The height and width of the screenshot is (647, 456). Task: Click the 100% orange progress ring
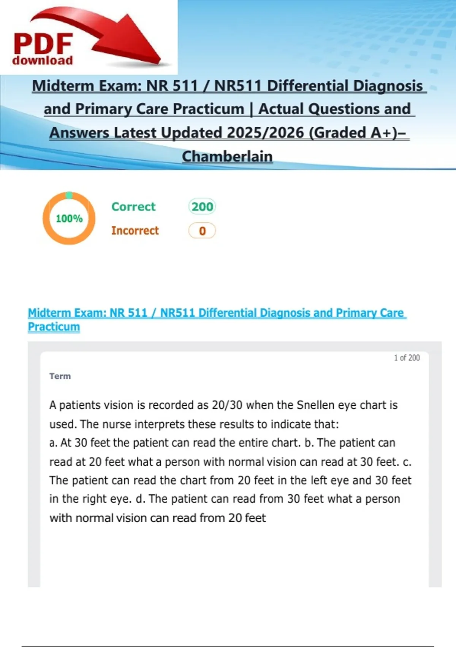coord(69,218)
